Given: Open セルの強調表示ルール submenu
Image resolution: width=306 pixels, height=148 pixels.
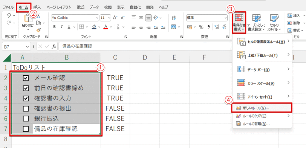Looking at the screenshot, I should point(262,42).
